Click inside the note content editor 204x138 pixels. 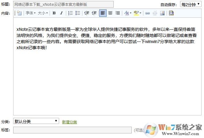coord(107,67)
